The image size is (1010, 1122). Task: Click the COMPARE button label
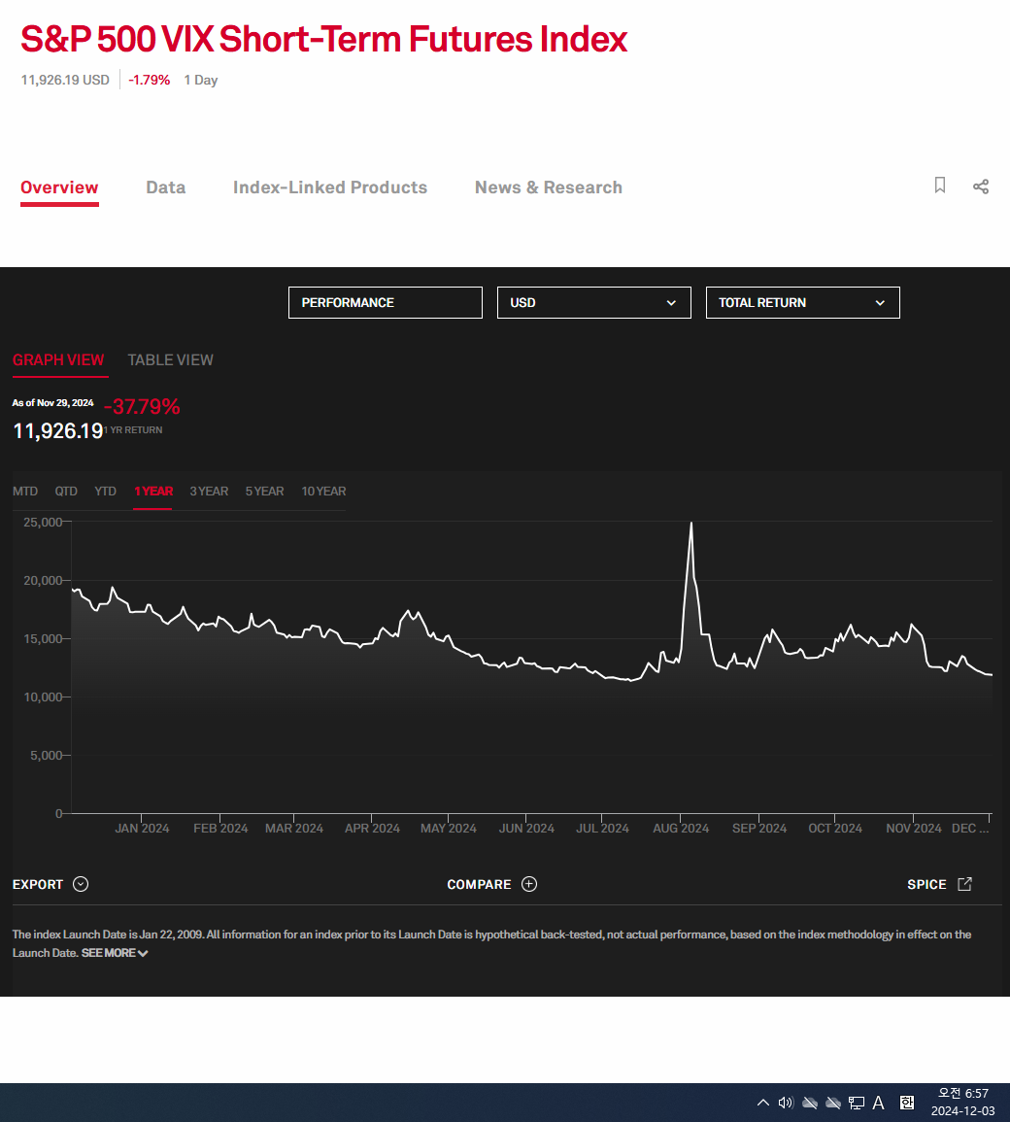(x=479, y=884)
